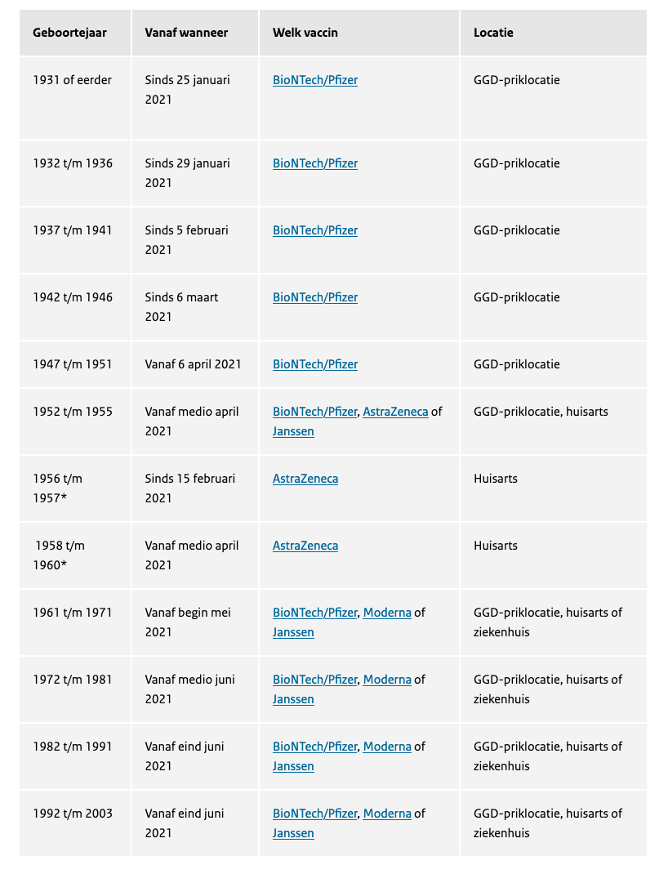Click BioNTech/Pfizer link in 1932 t/m 1936 row
This screenshot has height=874, width=668.
coord(315,163)
